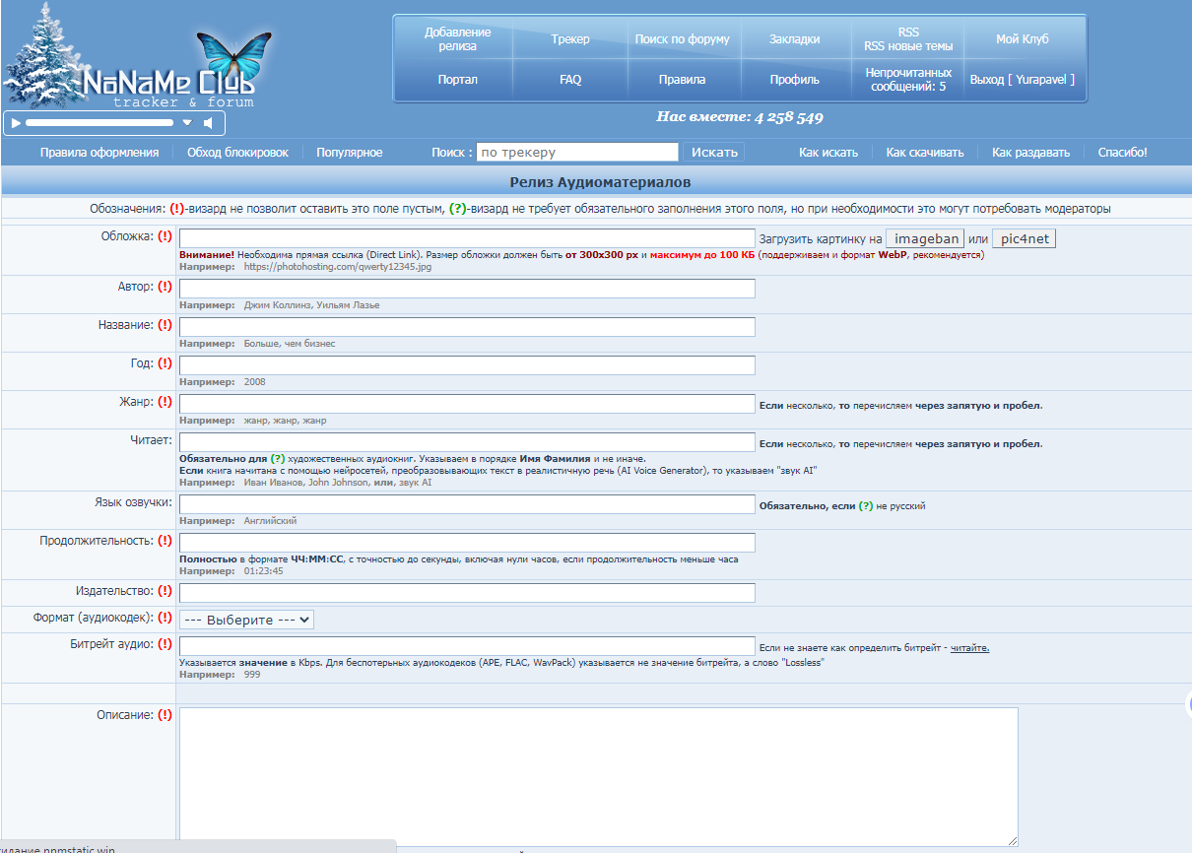Focus the Автор input field
The width and height of the screenshot is (1192, 853).
467,289
